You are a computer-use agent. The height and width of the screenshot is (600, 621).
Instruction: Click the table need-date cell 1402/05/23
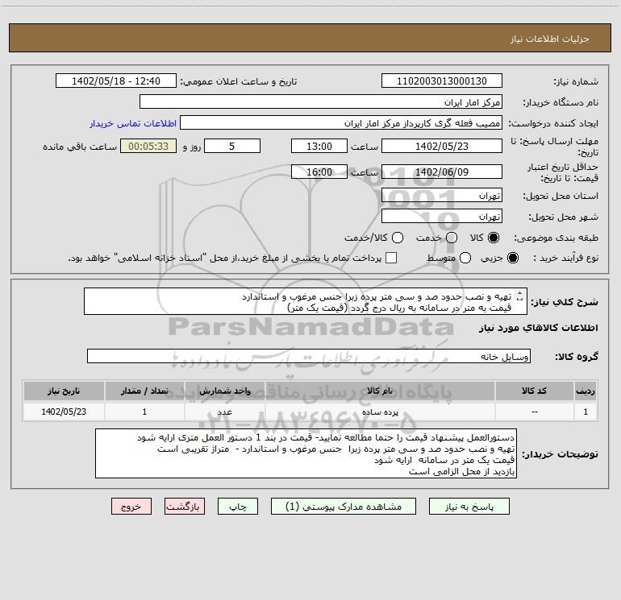(64, 412)
